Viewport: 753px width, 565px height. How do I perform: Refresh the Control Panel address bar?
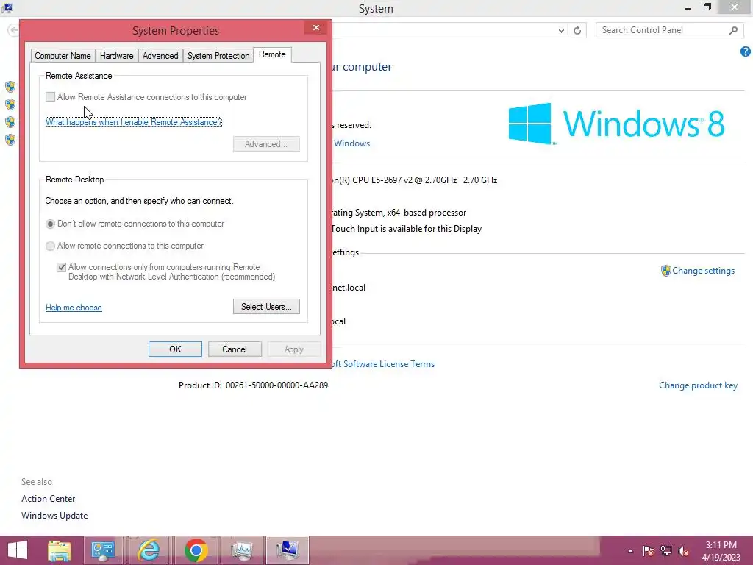coord(577,30)
